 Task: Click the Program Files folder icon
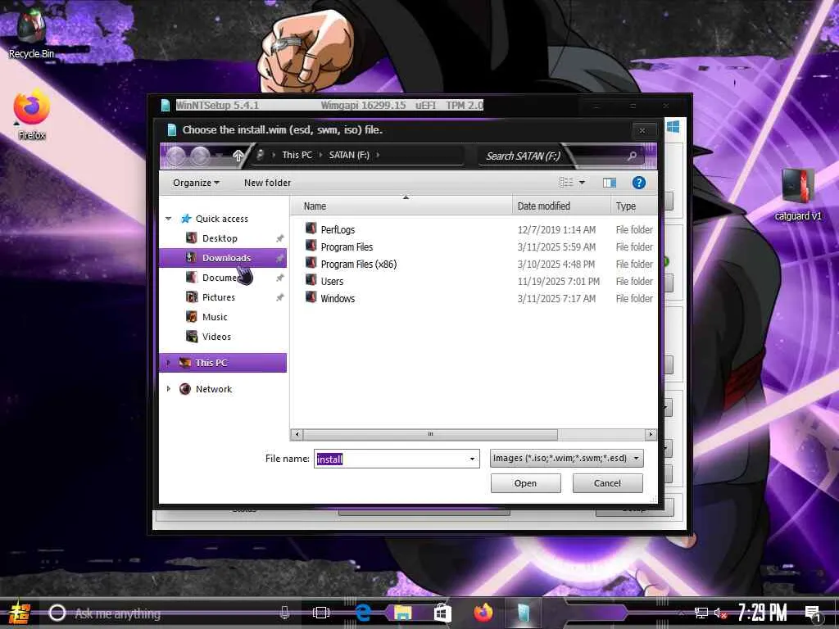pos(311,246)
